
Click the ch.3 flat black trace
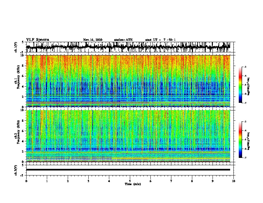pyautogui.click(x=128, y=170)
